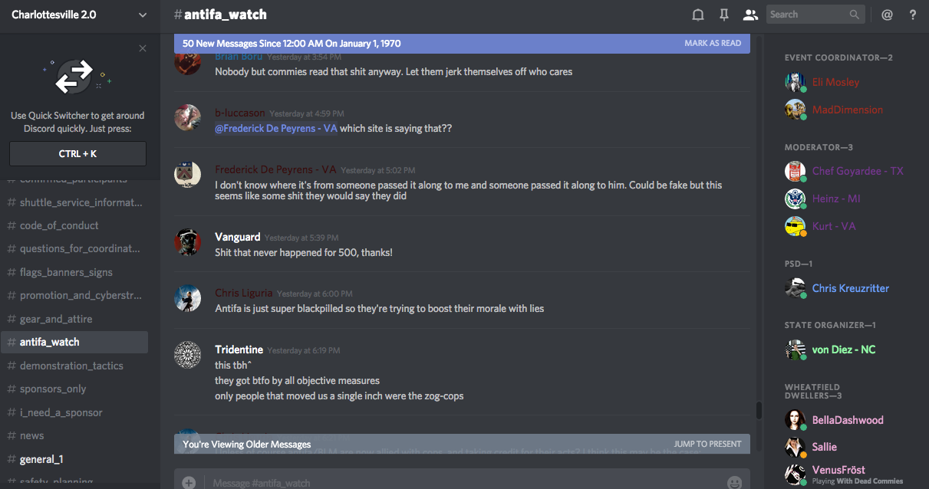Open notification settings bell icon
Image resolution: width=929 pixels, height=489 pixels.
(x=698, y=15)
